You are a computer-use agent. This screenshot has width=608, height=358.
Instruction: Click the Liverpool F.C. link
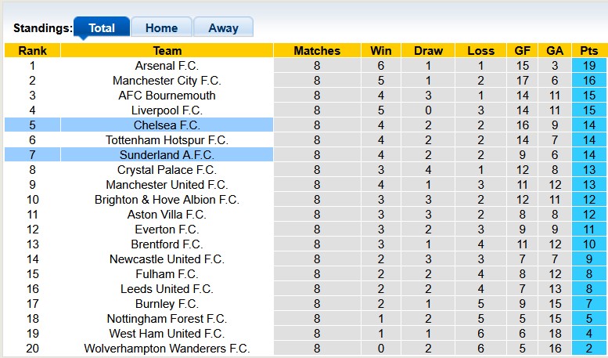point(167,110)
